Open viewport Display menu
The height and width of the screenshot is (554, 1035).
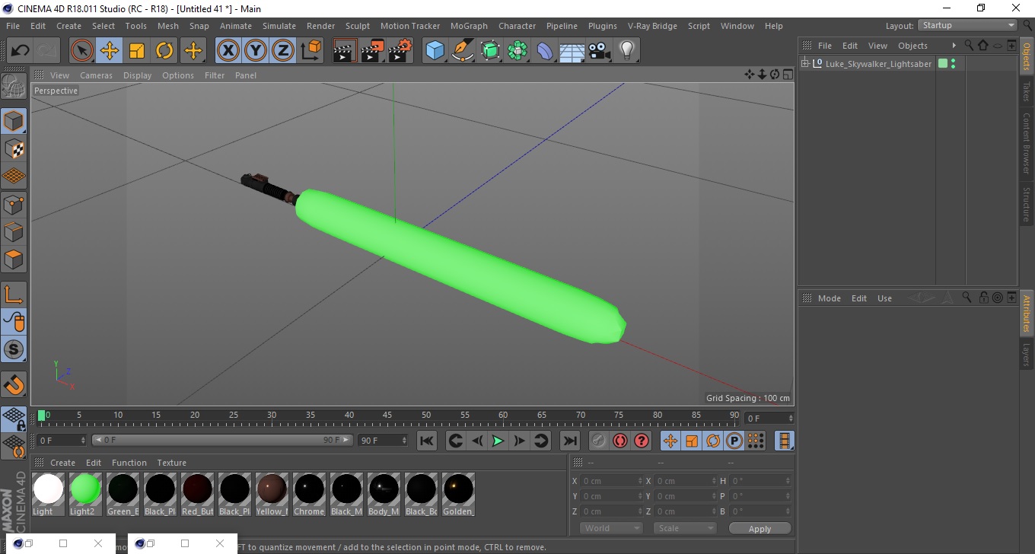pyautogui.click(x=137, y=75)
